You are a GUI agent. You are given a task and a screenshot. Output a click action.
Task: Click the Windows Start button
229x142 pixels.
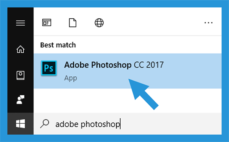[21, 124]
